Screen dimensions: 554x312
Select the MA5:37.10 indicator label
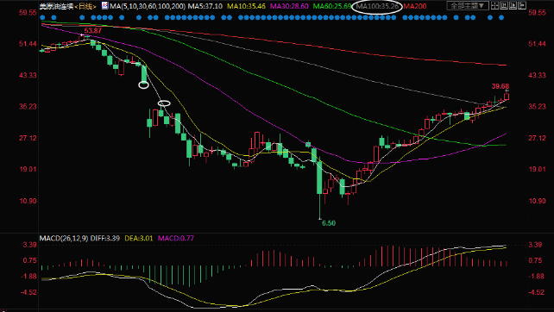pos(205,6)
